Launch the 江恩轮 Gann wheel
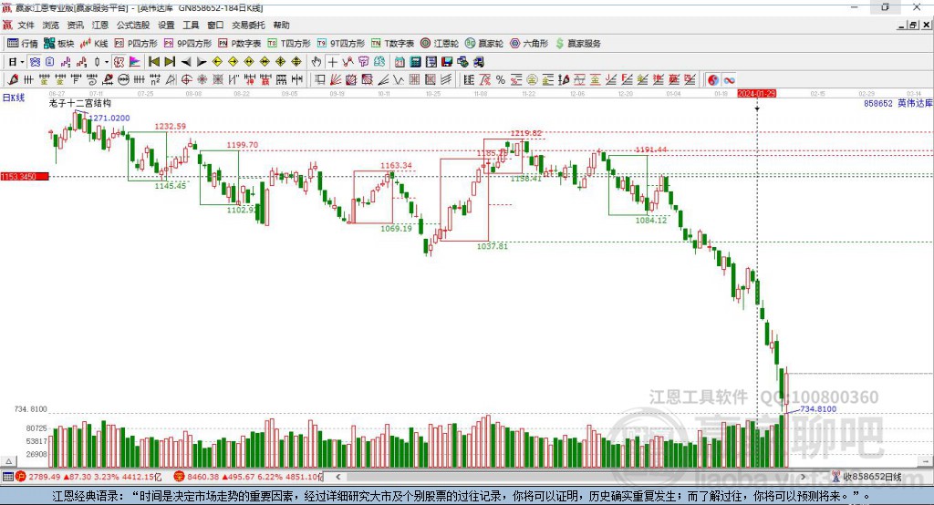Screen dimensions: 934x505 click(440, 44)
